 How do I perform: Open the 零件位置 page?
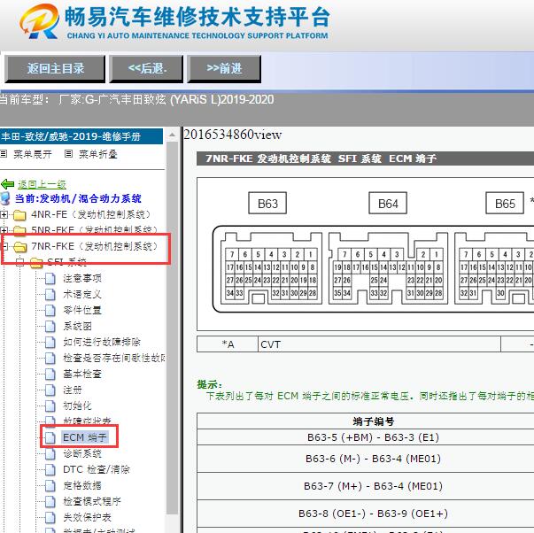(x=82, y=310)
